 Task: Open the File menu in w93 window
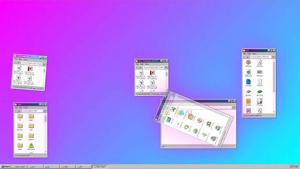(16, 108)
